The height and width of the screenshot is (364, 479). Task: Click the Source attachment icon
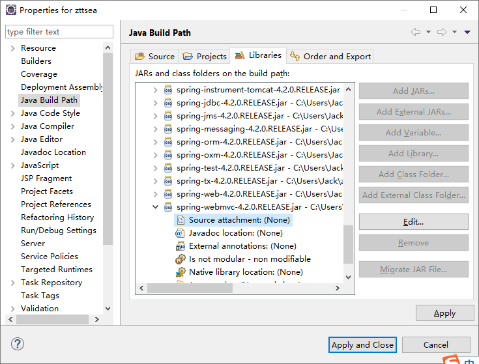coord(181,220)
